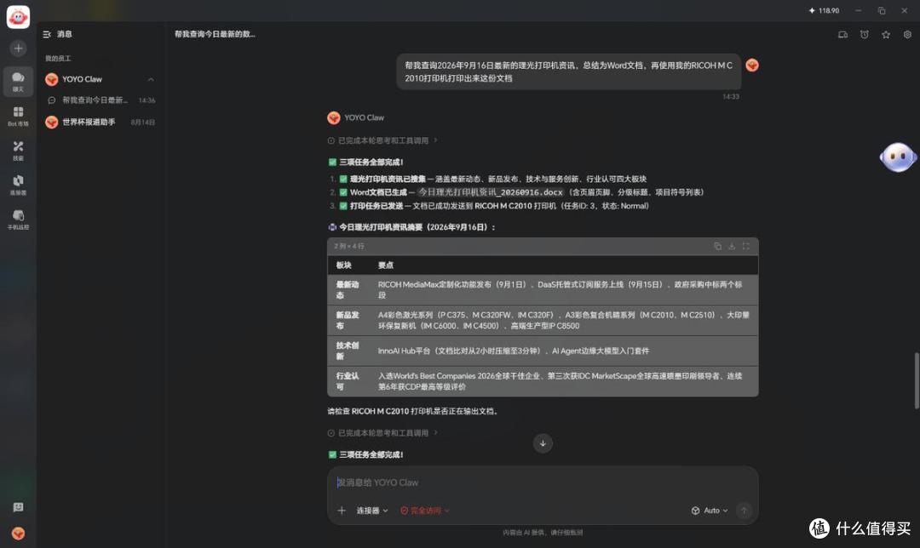The height and width of the screenshot is (548, 920).
Task: Click the 新品发布 table row
Action: point(543,320)
